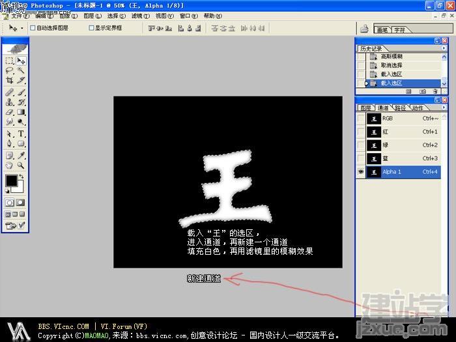Toggle visibility of the 绿 channel
The height and width of the screenshot is (342, 456).
[x=361, y=145]
